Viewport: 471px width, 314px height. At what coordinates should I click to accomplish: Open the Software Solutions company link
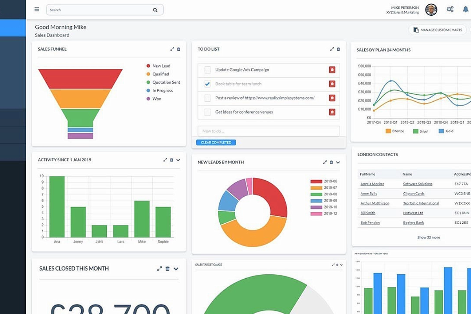coord(418,184)
